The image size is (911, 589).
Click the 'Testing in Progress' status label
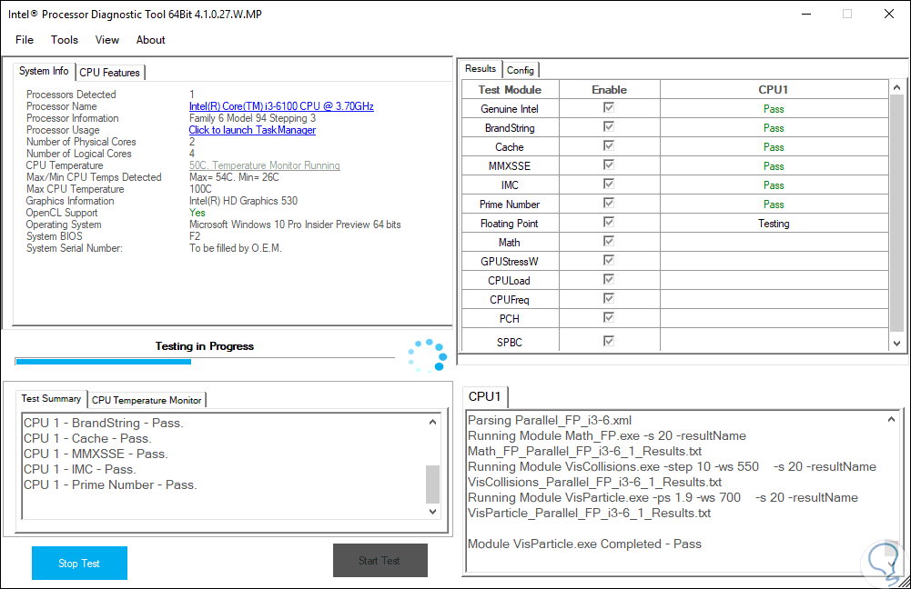[205, 346]
